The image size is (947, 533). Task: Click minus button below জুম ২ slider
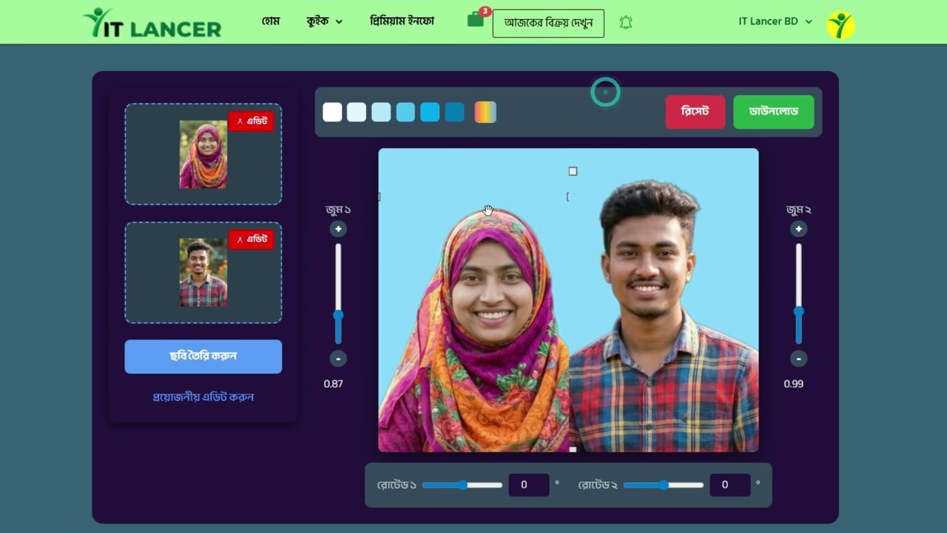(x=798, y=358)
